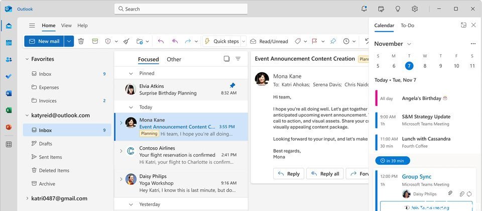
Task: Collapse the Favorites folder group
Action: pyautogui.click(x=27, y=59)
